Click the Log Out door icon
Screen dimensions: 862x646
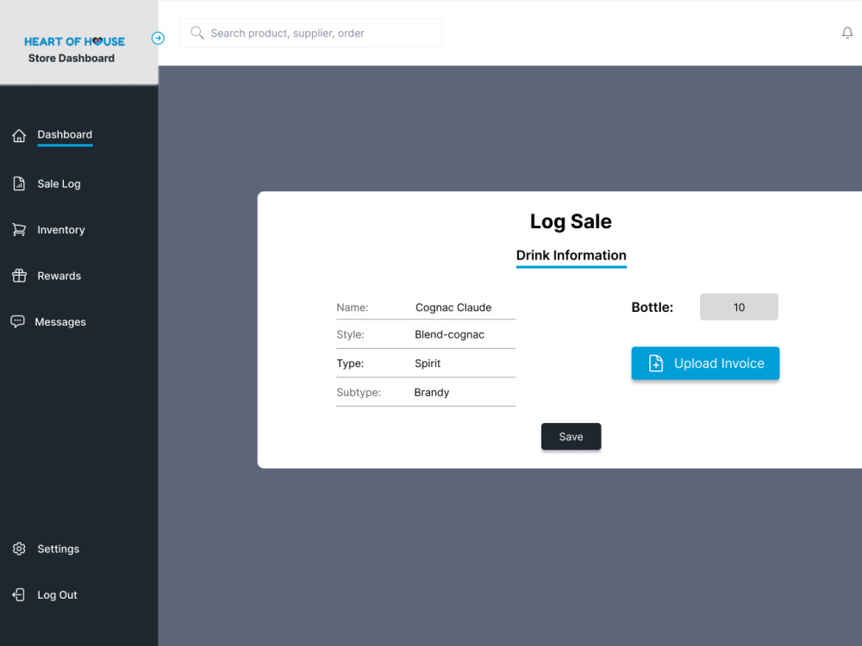click(19, 595)
